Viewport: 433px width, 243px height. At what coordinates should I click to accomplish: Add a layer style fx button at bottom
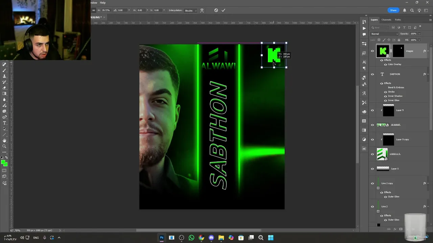[395, 229]
